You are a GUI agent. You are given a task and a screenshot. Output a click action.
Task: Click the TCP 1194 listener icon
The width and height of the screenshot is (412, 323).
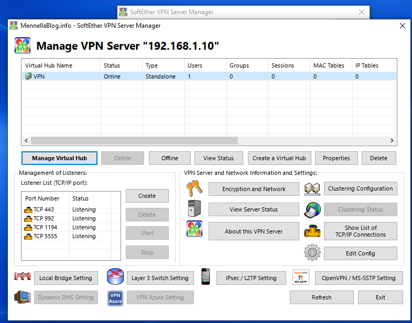tap(28, 228)
